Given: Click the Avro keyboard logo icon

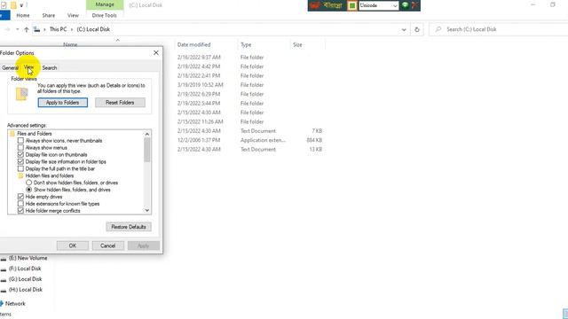Looking at the screenshot, I should 314,5.
